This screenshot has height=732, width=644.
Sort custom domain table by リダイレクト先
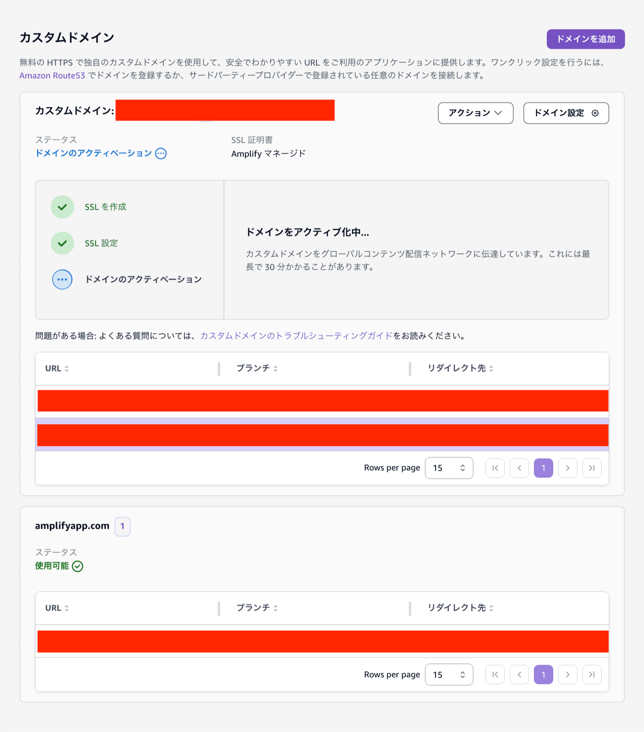(x=461, y=368)
